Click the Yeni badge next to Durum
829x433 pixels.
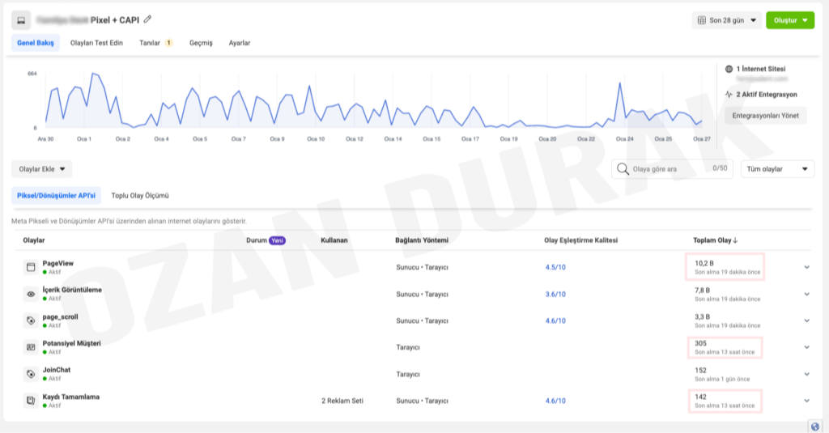click(277, 240)
